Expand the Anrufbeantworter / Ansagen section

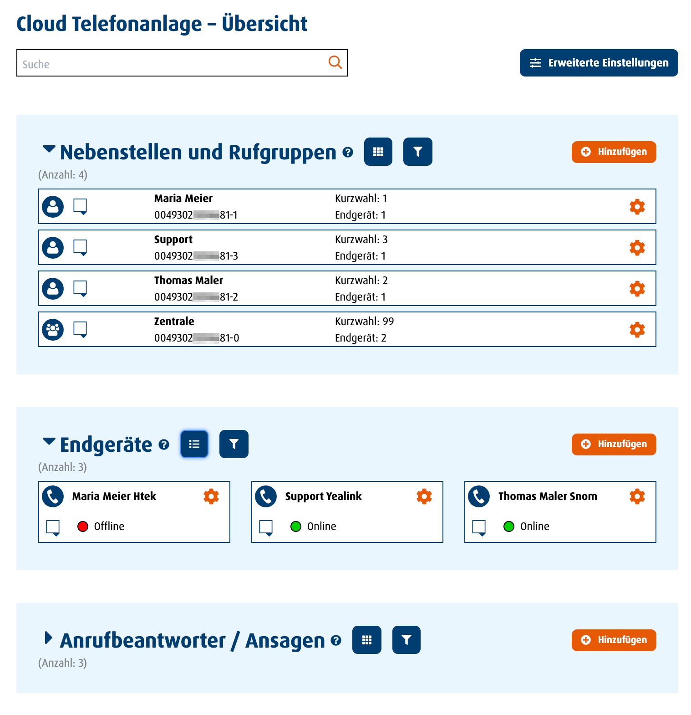pyautogui.click(x=48, y=638)
